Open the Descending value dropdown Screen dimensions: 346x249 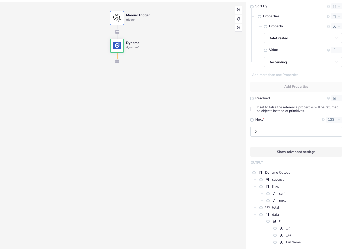(x=303, y=62)
